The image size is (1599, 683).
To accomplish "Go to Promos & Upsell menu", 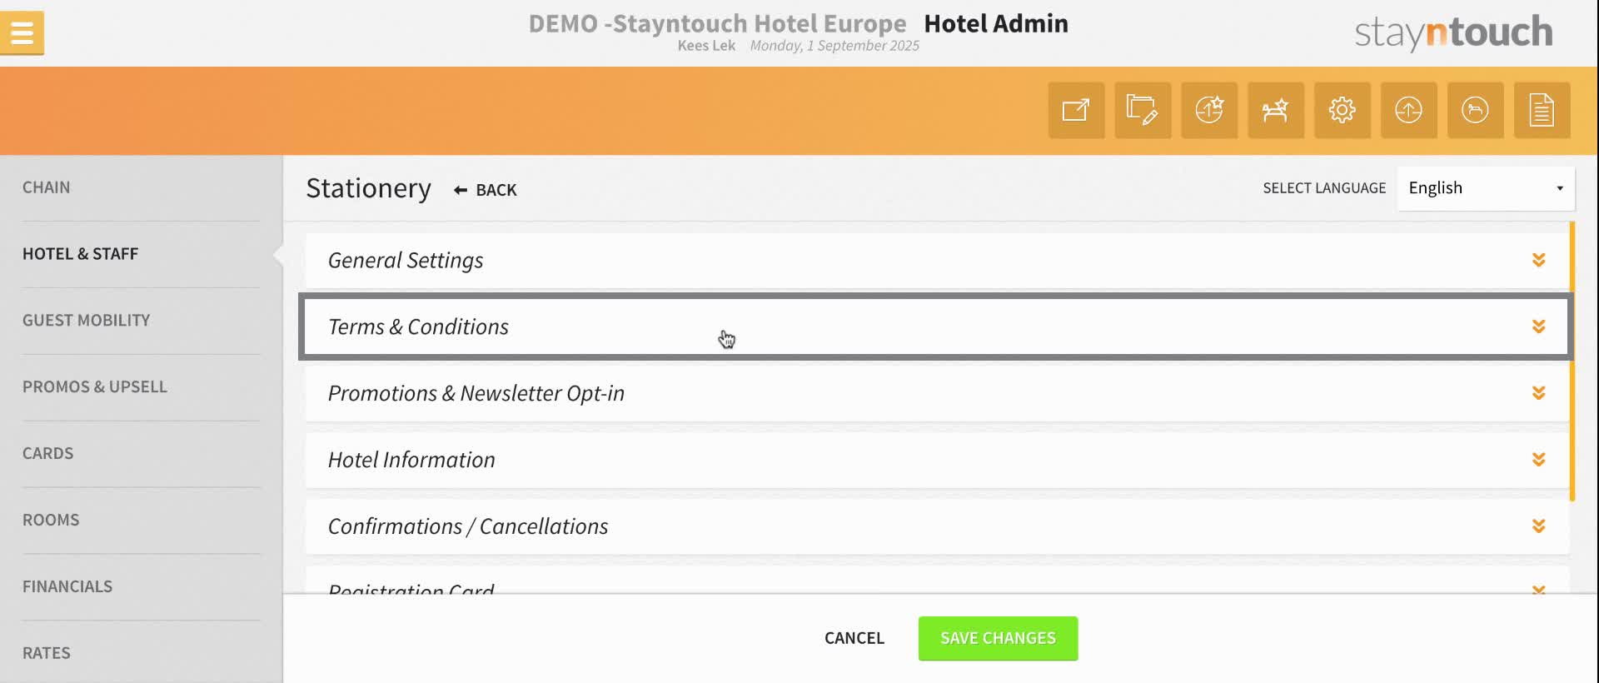I will [95, 387].
